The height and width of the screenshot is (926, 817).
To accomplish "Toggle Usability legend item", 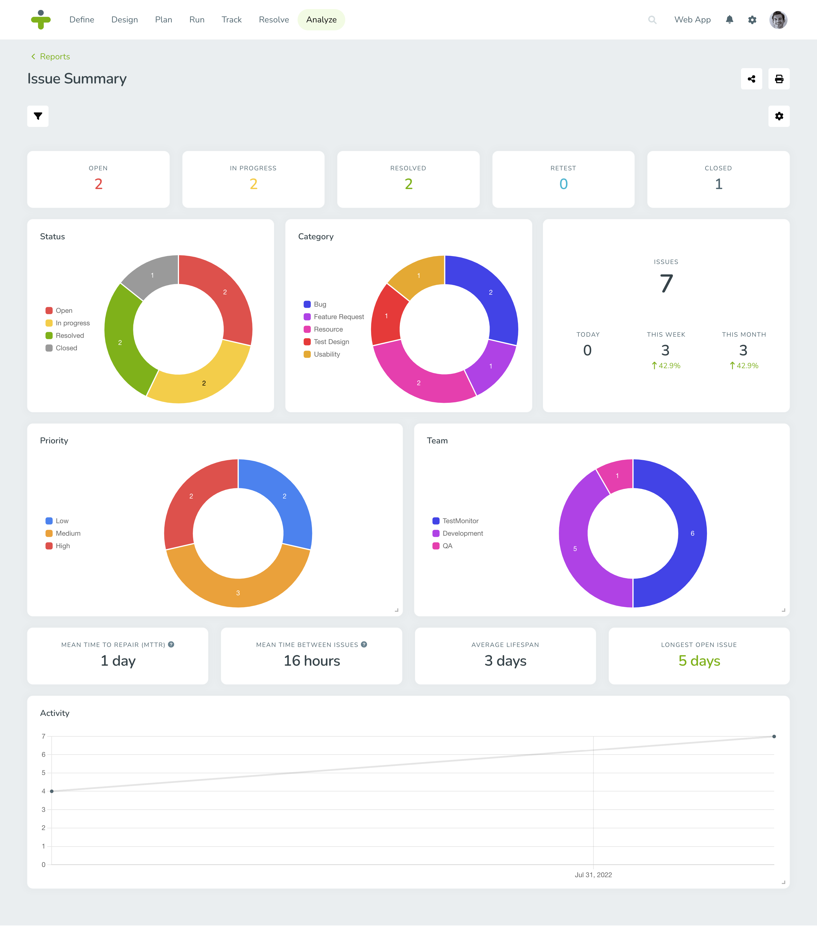I will coord(321,354).
